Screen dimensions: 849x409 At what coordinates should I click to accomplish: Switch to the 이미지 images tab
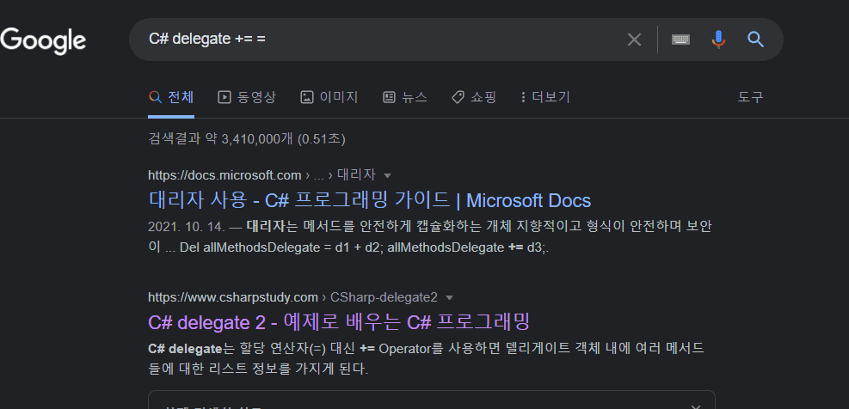329,97
